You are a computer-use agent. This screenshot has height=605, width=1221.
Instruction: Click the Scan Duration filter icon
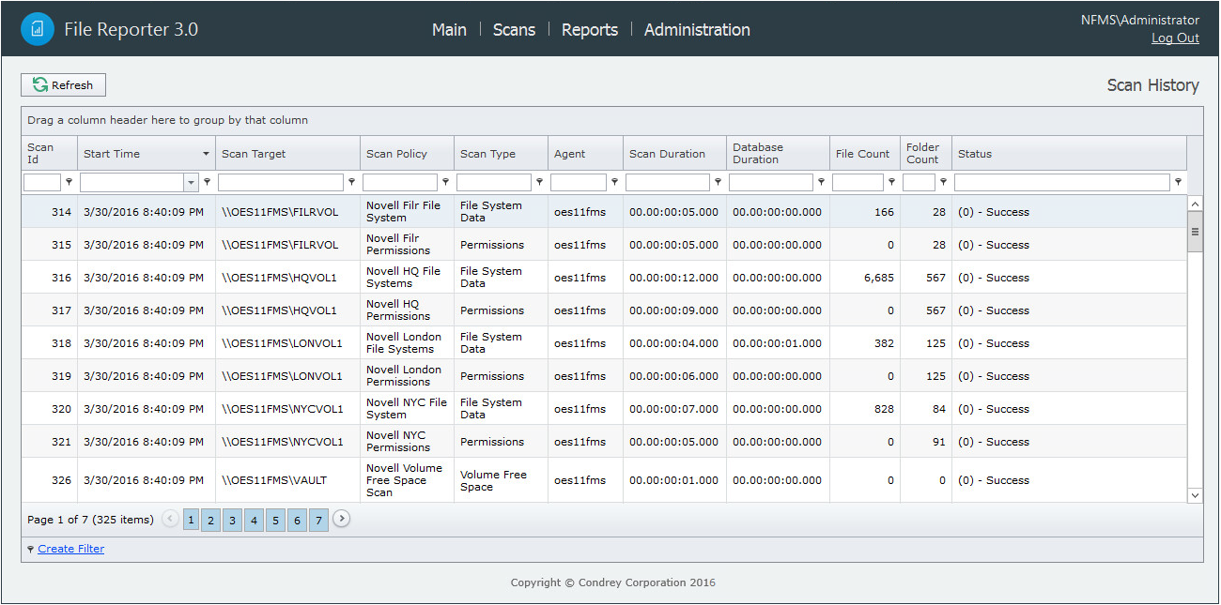click(x=719, y=183)
